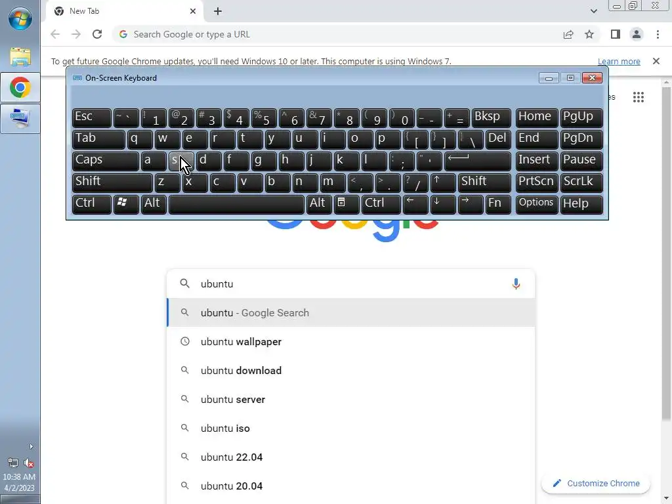Open Windows Explorer from the taskbar
Image resolution: width=672 pixels, height=504 pixels.
pyautogui.click(x=20, y=56)
